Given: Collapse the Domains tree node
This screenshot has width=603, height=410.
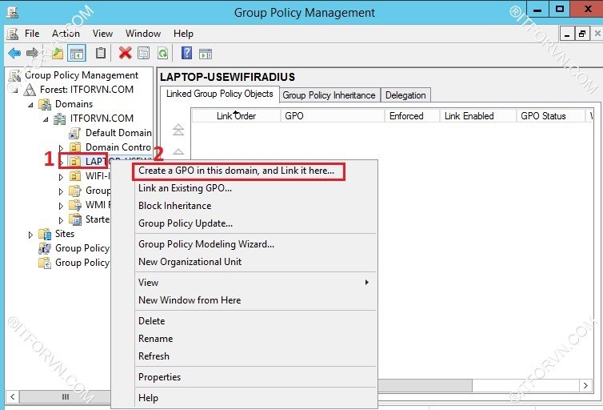Looking at the screenshot, I should click(x=31, y=104).
